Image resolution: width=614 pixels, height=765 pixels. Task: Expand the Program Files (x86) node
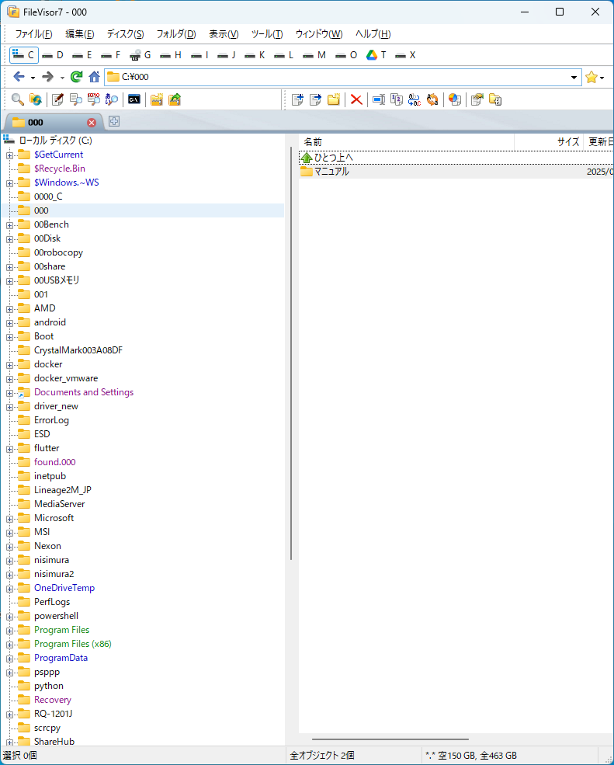[x=9, y=645]
